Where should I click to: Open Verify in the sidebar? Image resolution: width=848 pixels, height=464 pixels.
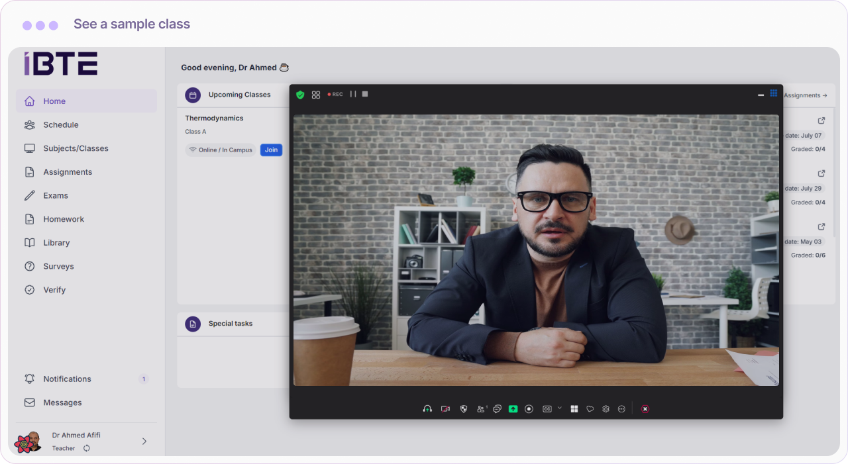coord(86,290)
